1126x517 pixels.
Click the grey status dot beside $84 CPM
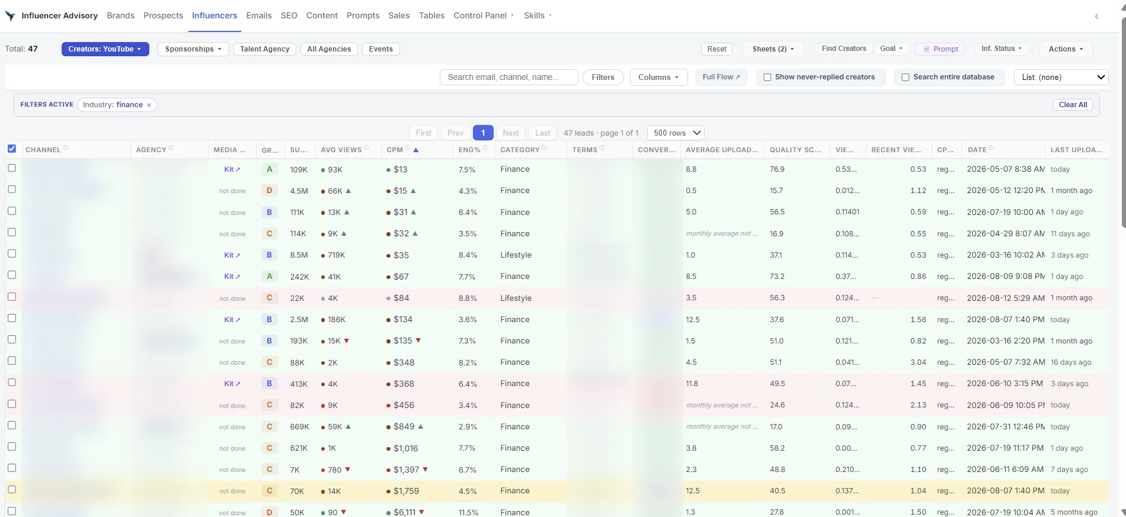point(388,298)
